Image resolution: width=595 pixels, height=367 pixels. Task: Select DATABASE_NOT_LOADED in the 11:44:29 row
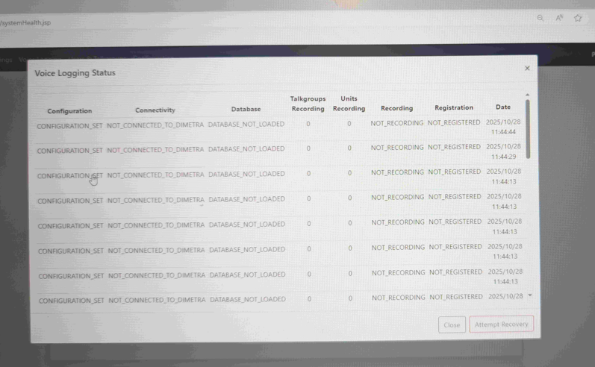click(246, 149)
